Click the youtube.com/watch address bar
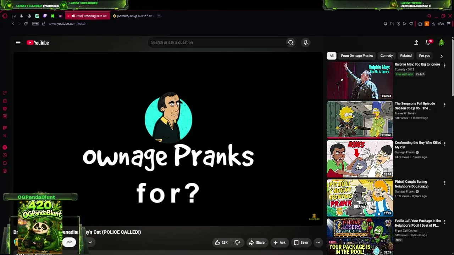The width and height of the screenshot is (454, 255). [x=67, y=24]
